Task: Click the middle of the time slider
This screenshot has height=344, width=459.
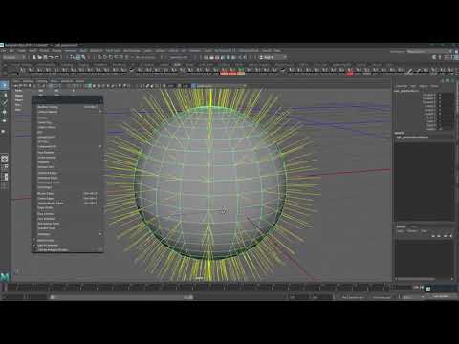Action: 198,288
